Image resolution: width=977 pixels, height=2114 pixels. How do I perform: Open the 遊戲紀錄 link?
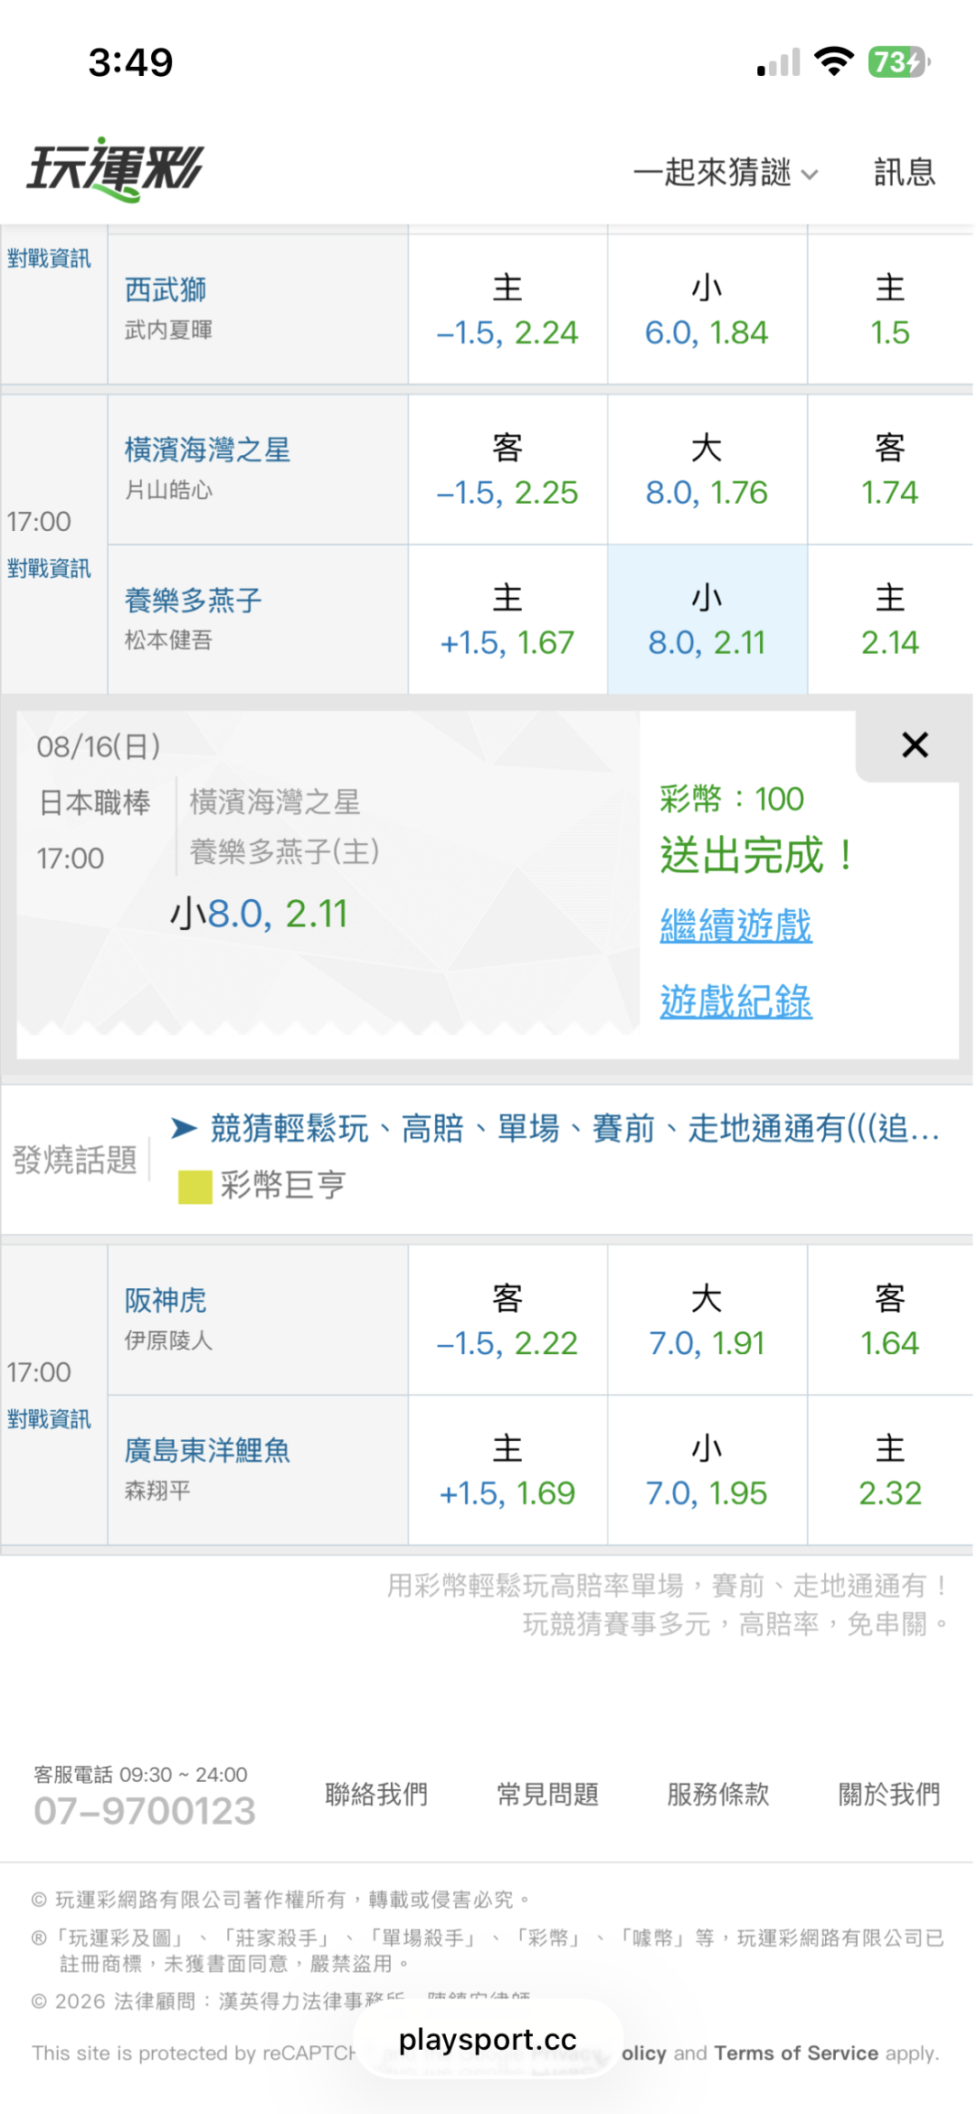[735, 1001]
